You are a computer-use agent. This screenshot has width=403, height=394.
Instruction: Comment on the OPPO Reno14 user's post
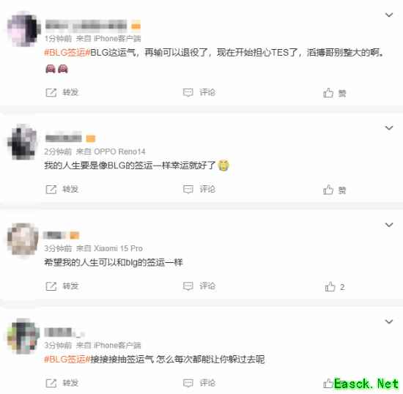pos(199,189)
